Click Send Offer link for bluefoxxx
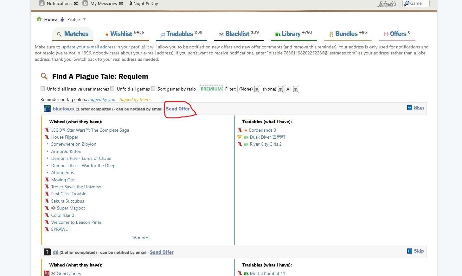462x276 pixels. [x=177, y=109]
